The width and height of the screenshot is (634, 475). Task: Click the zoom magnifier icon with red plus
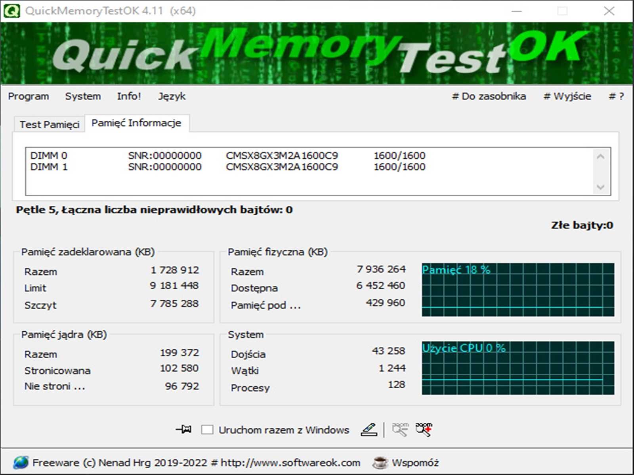click(x=424, y=429)
